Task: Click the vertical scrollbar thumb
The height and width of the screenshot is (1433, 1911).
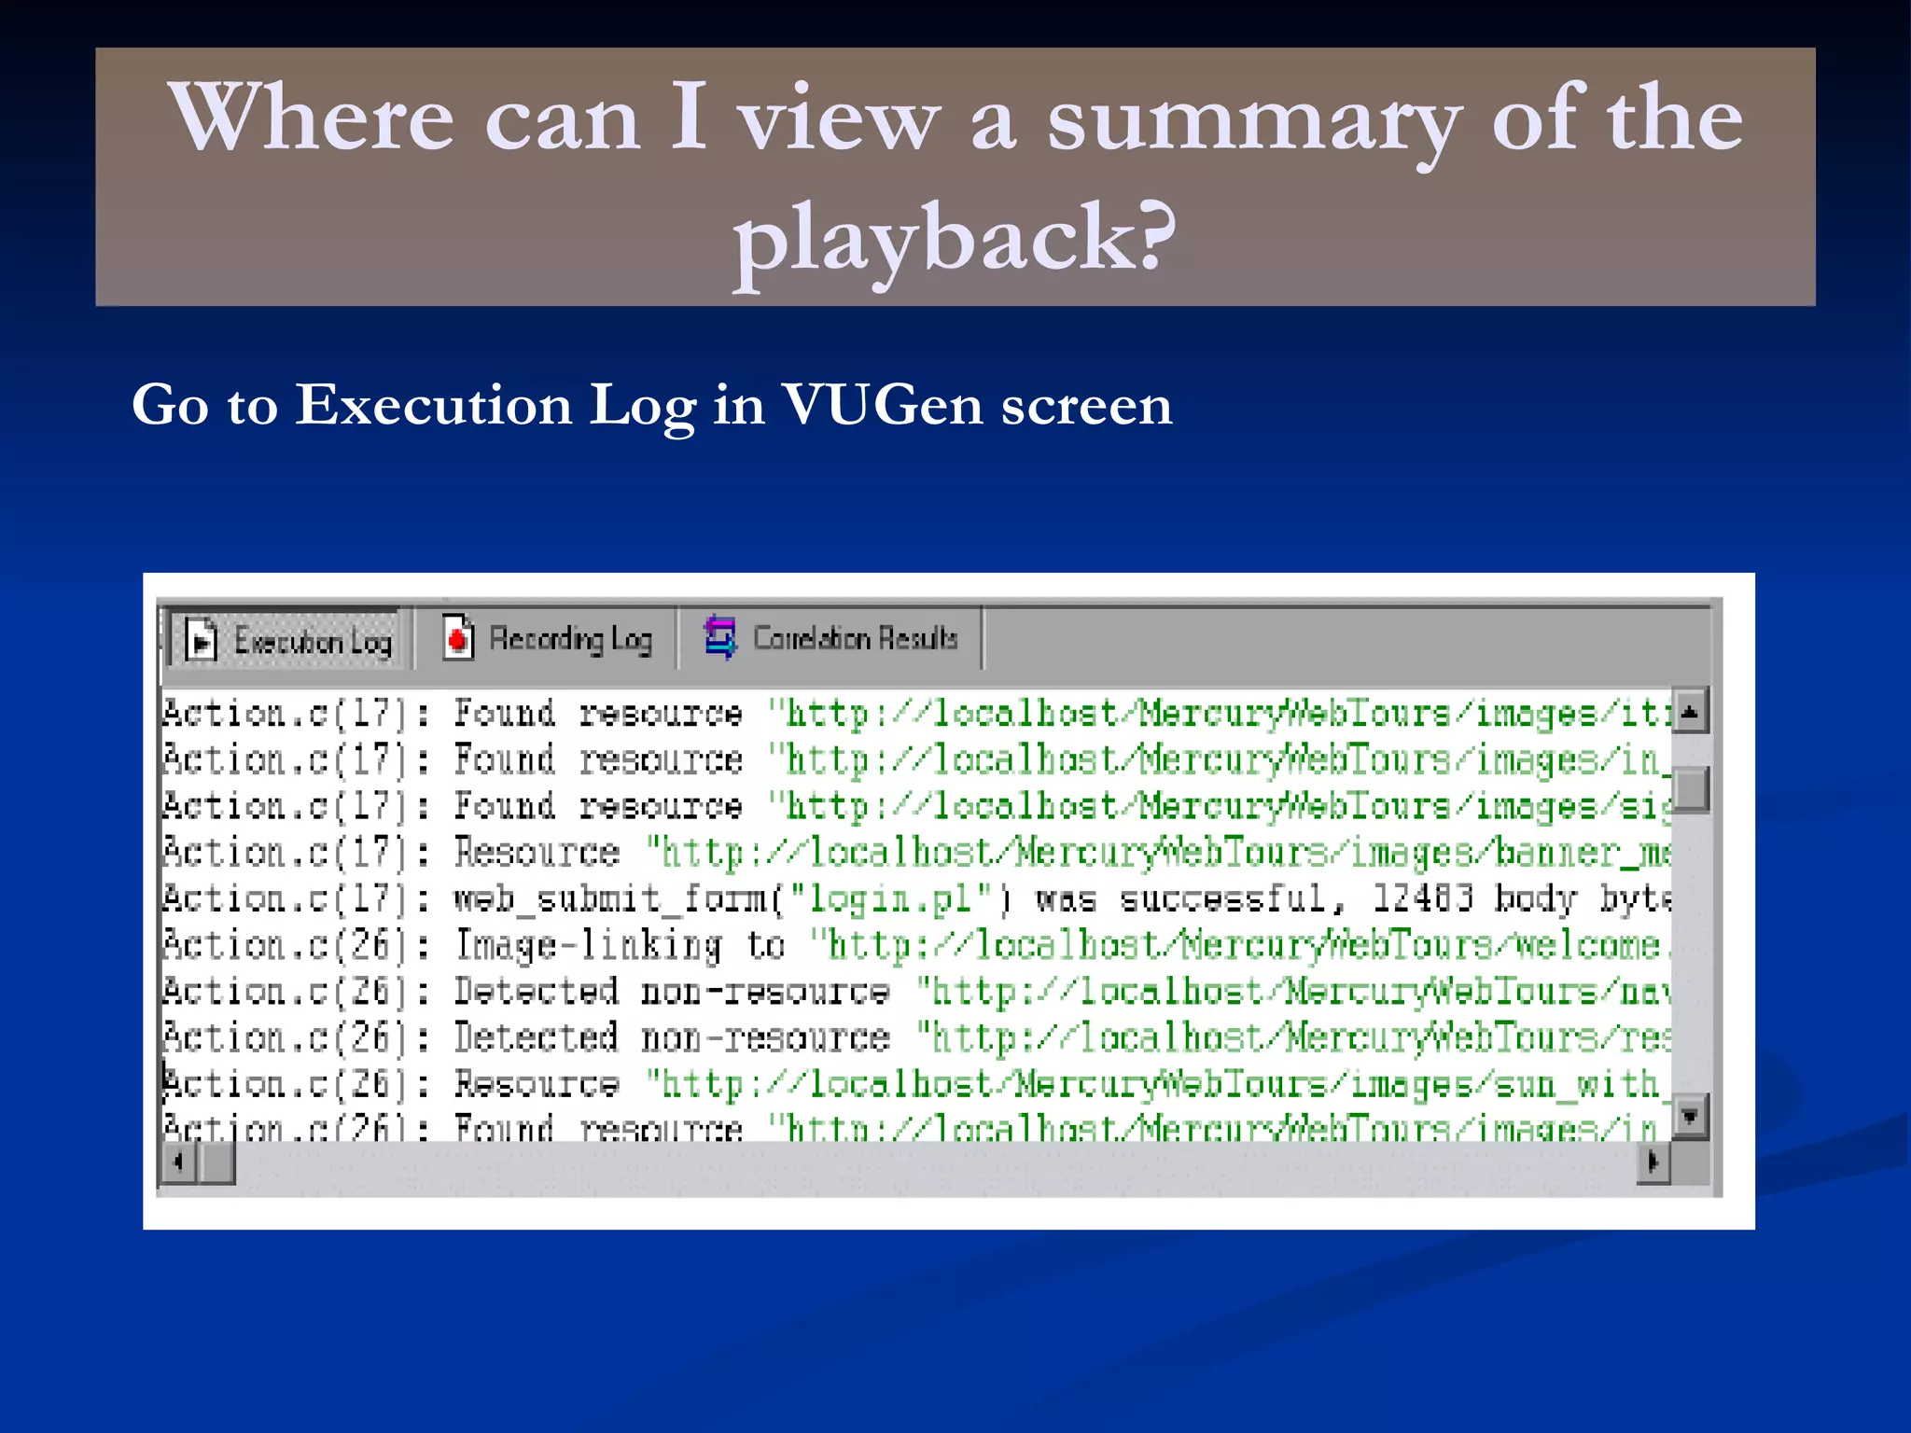Action: [x=1691, y=789]
